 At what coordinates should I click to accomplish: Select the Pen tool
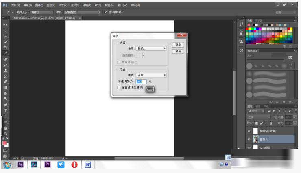[x=5, y=105]
